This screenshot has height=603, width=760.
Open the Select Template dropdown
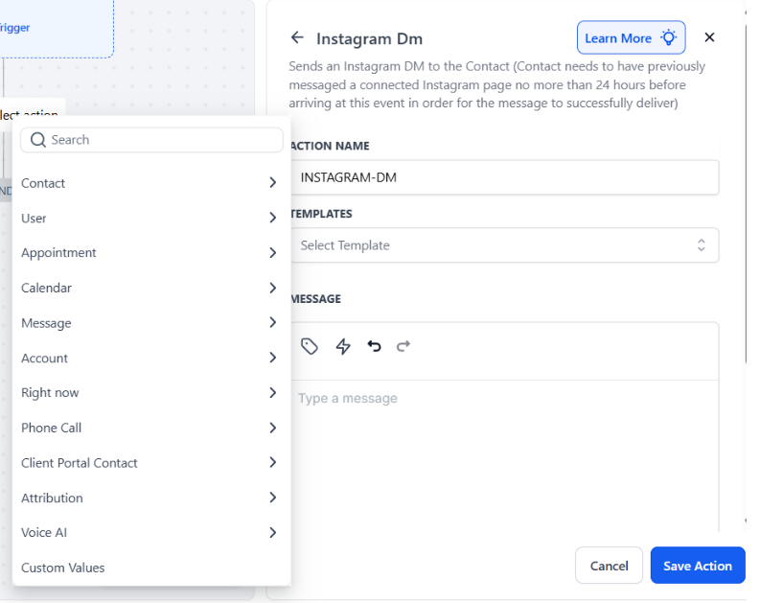click(x=504, y=245)
